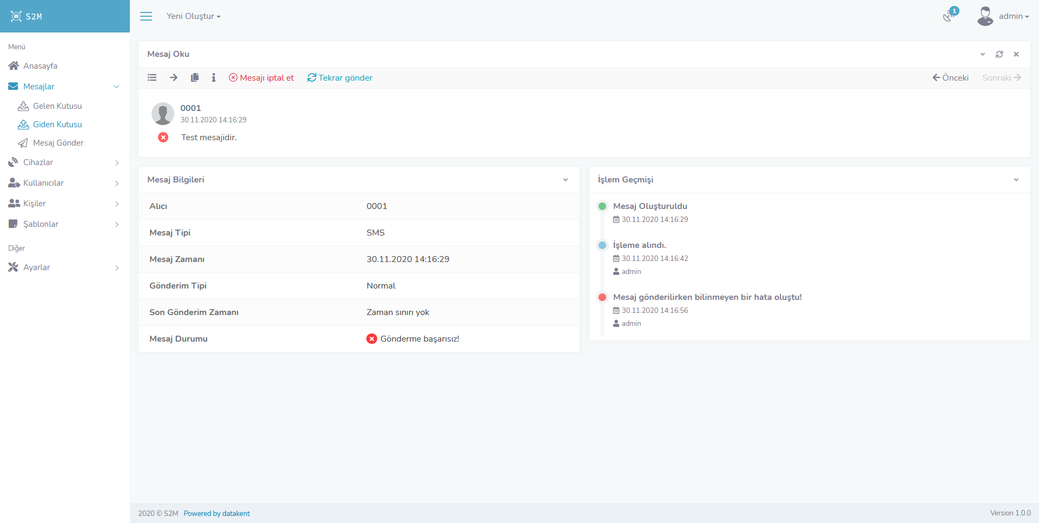Click the copy message icon

[195, 78]
